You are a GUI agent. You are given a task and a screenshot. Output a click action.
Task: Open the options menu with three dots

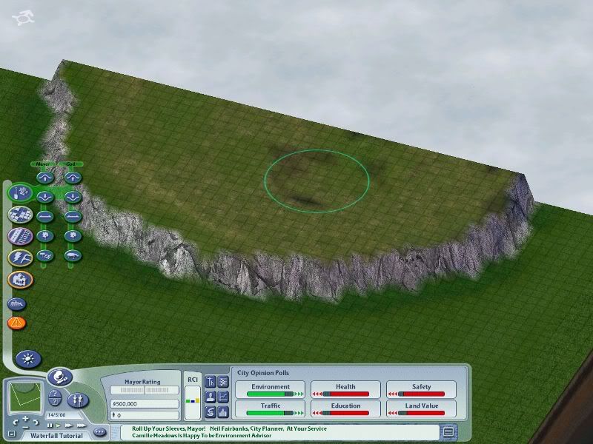(99, 431)
